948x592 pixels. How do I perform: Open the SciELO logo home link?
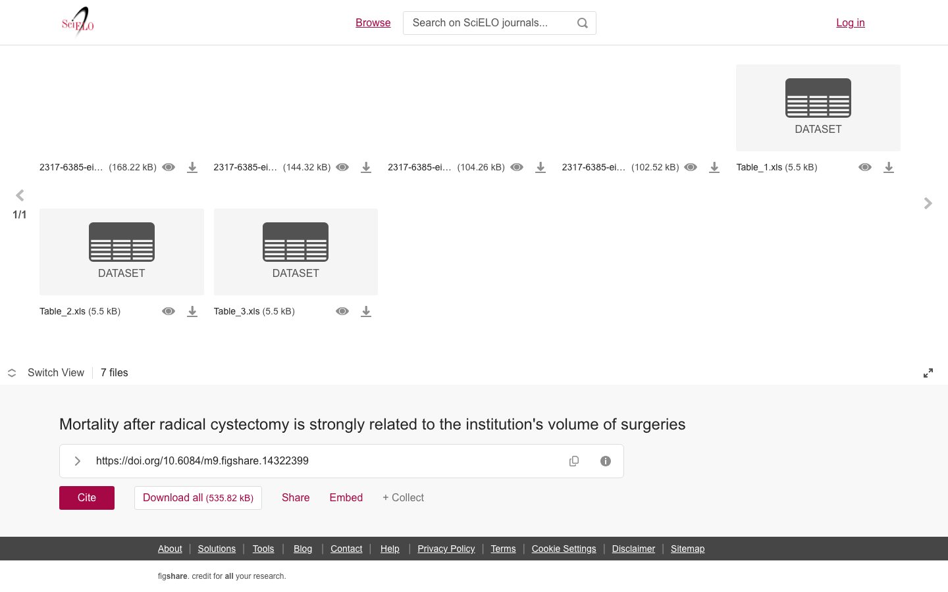78,22
